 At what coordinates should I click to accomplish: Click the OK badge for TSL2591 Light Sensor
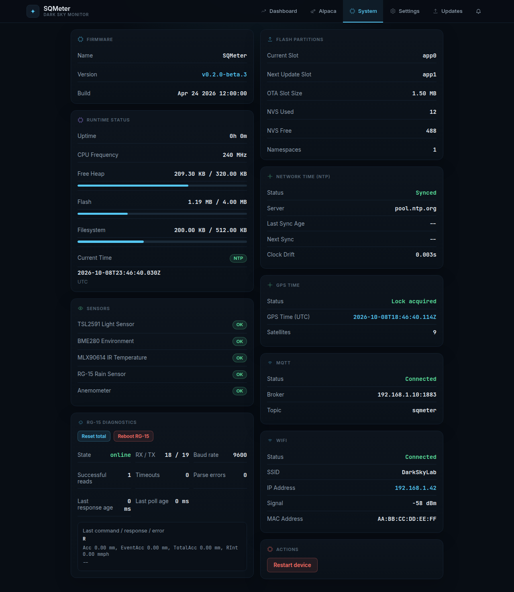[x=240, y=325]
